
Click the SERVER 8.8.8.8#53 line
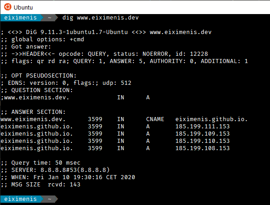point(55,170)
